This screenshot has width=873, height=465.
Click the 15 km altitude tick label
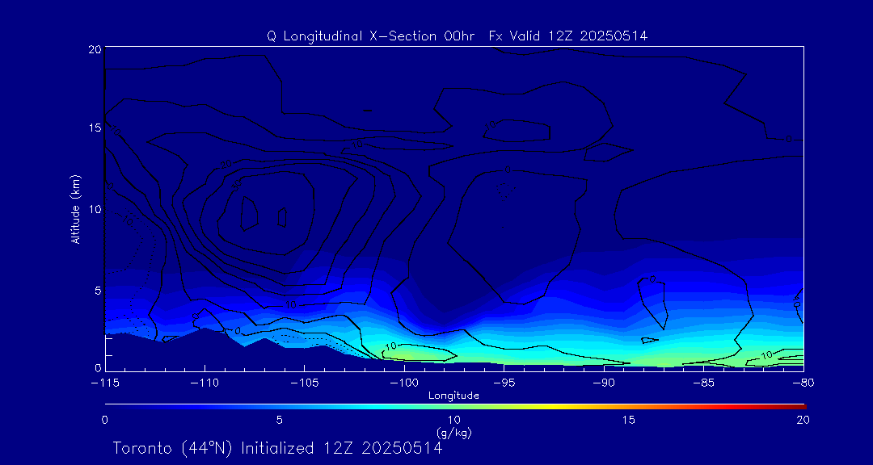(x=93, y=128)
